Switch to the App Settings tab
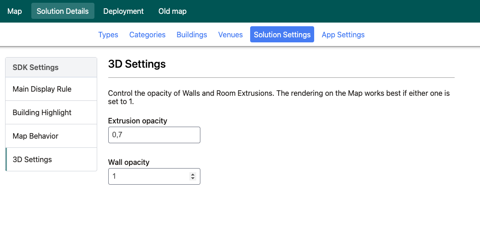The height and width of the screenshot is (251, 480). pos(343,35)
